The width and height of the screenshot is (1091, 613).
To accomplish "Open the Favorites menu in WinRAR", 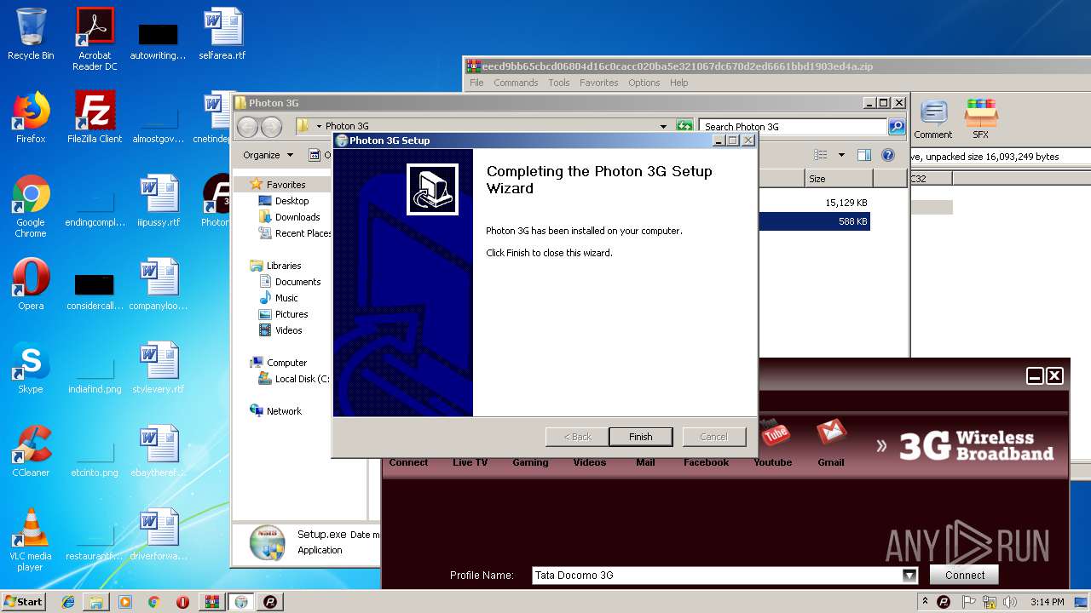I will [x=599, y=83].
